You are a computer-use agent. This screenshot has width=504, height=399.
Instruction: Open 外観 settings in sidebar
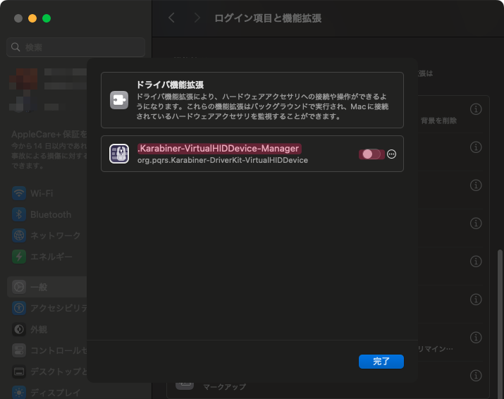[47, 329]
